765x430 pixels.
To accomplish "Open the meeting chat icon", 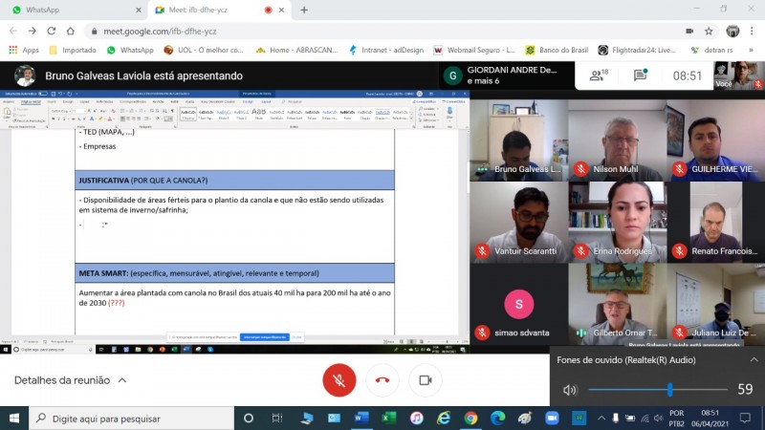I will 639,75.
